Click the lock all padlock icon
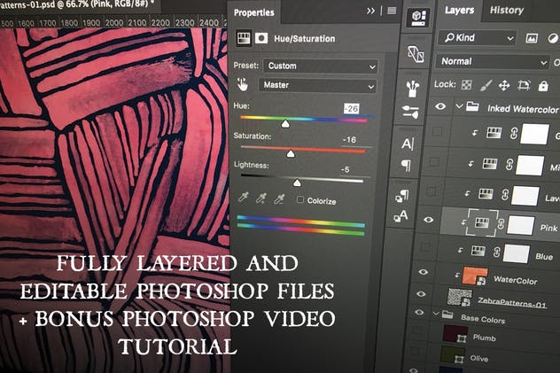 pyautogui.click(x=544, y=85)
